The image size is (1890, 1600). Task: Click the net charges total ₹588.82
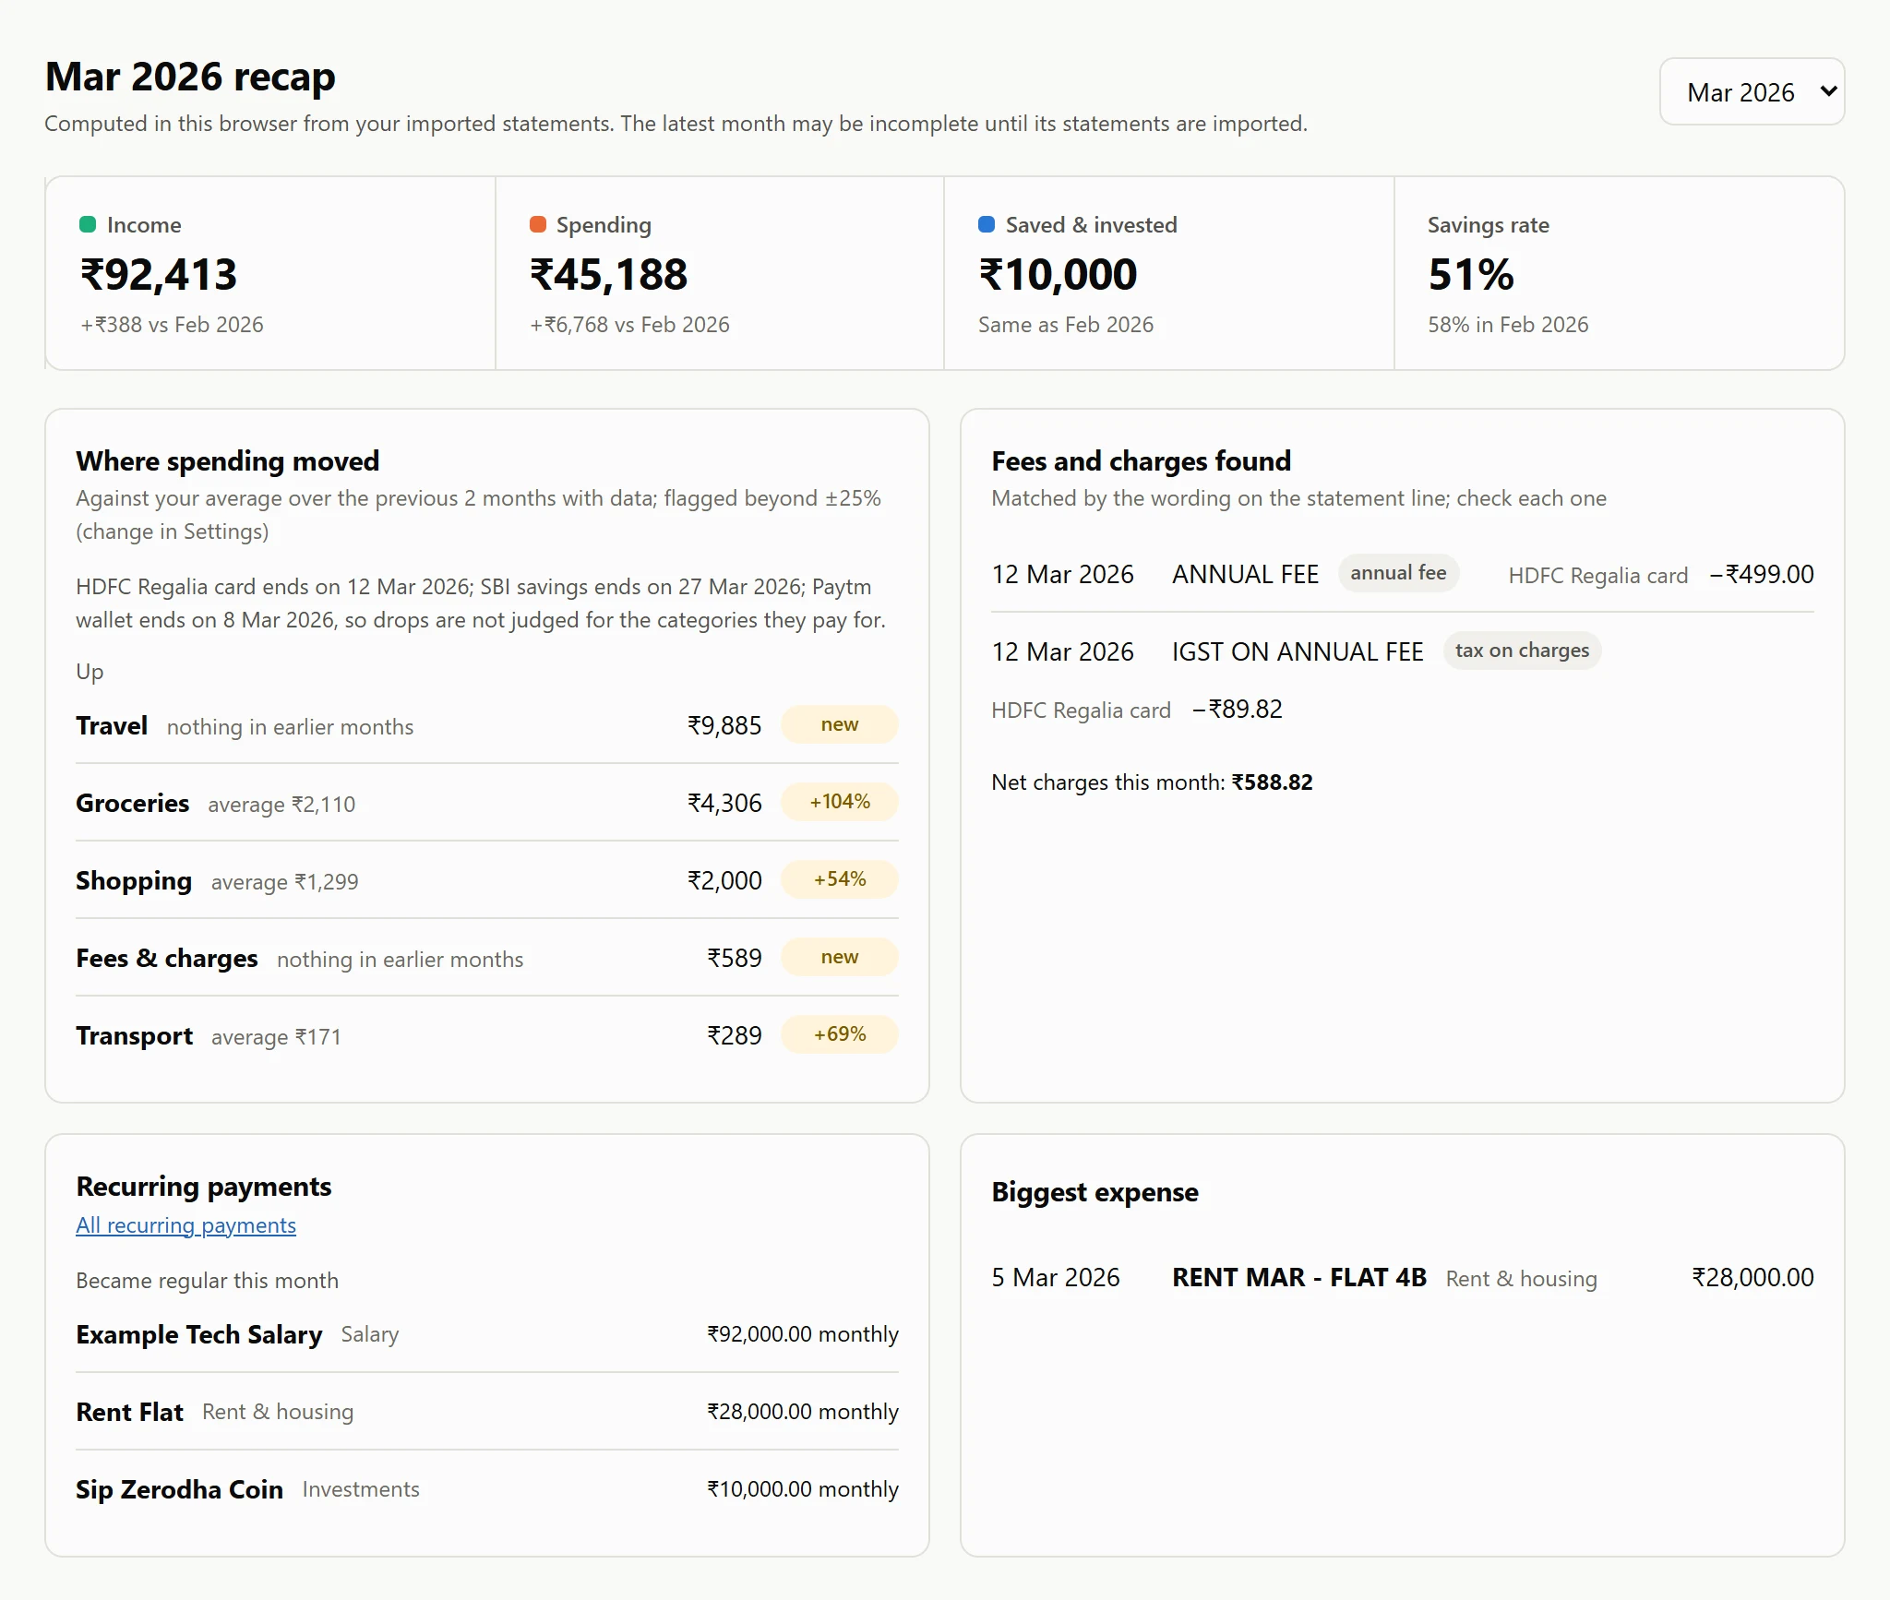tap(1272, 782)
